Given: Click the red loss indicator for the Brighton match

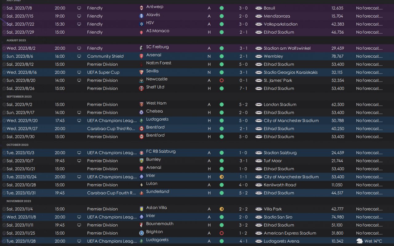Looking at the screenshot, I should (222, 233).
